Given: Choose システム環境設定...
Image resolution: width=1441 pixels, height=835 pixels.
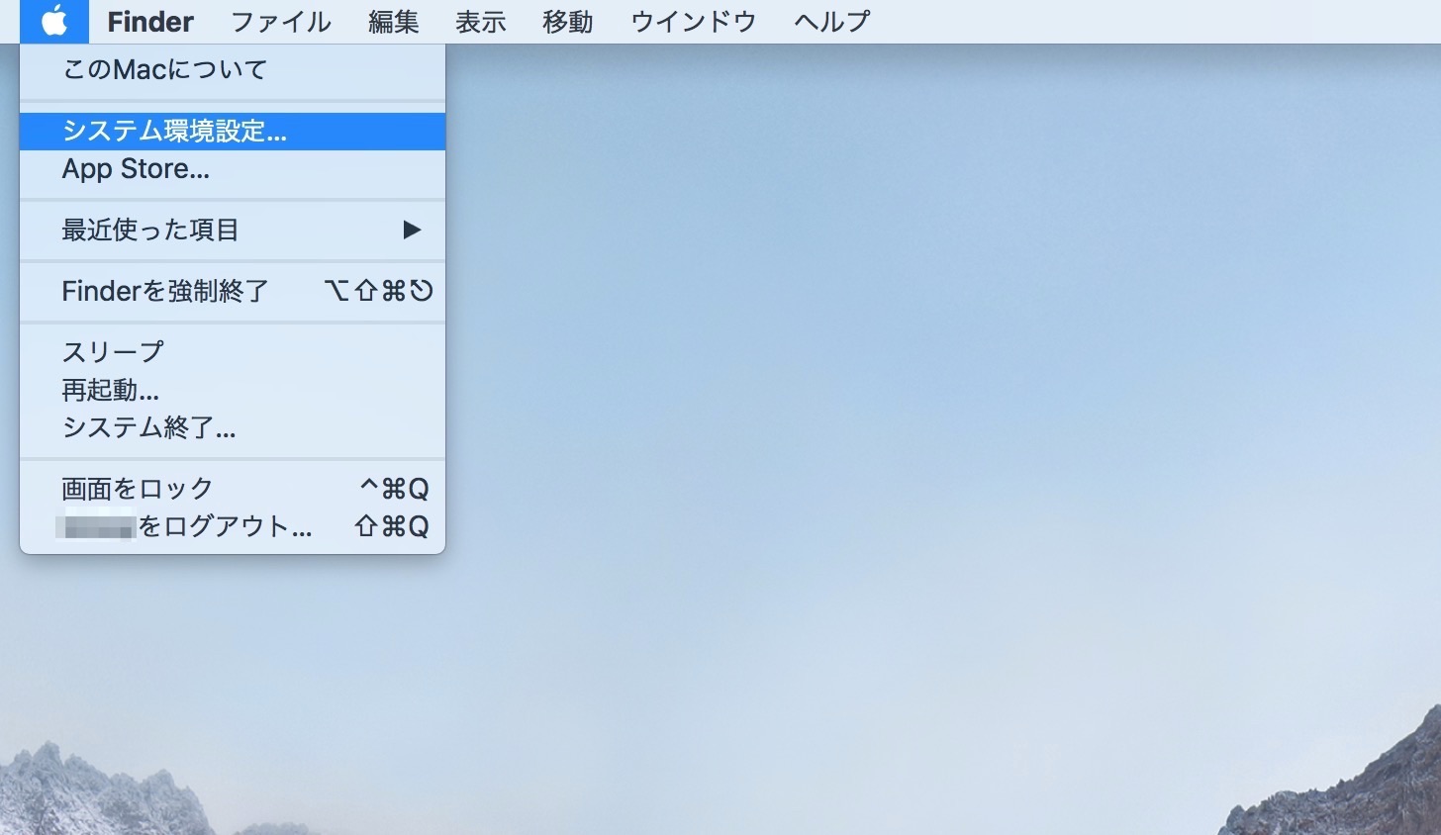Looking at the screenshot, I should click(233, 132).
